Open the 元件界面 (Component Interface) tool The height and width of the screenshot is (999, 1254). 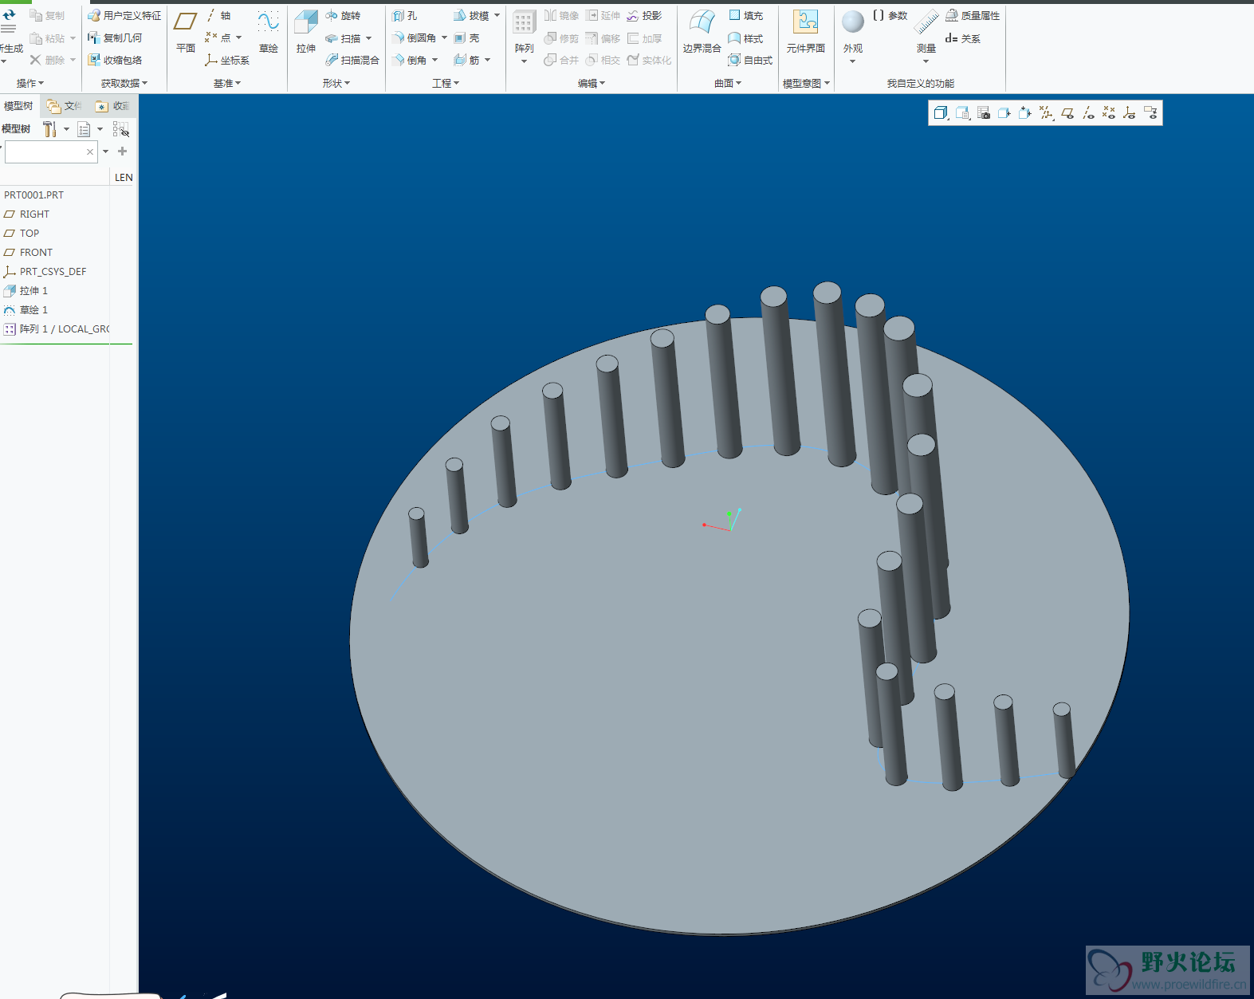click(x=805, y=32)
